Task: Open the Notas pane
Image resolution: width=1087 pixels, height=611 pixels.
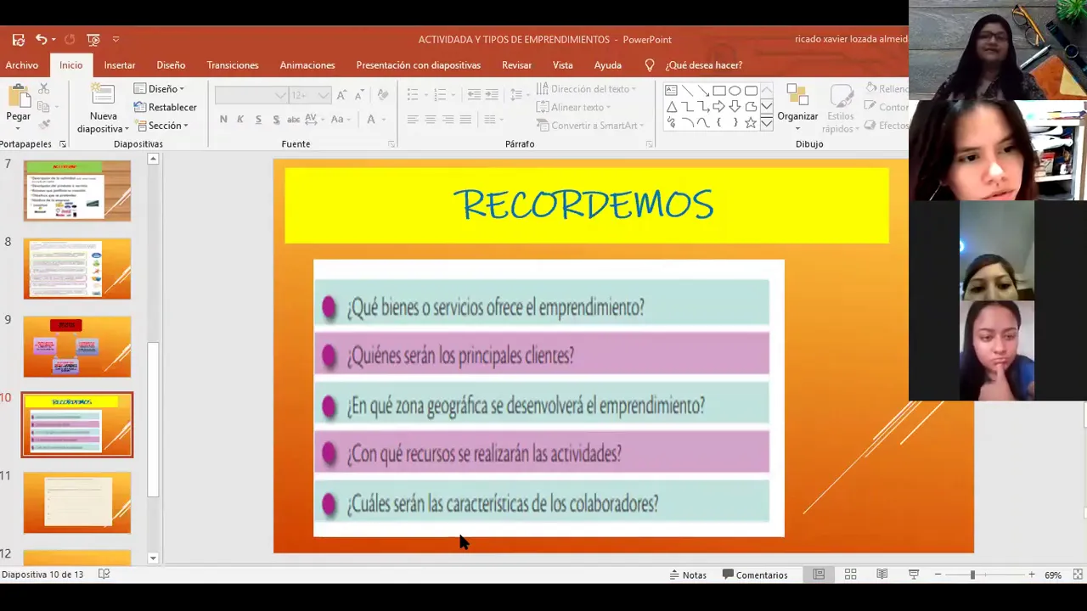Action: 688,575
